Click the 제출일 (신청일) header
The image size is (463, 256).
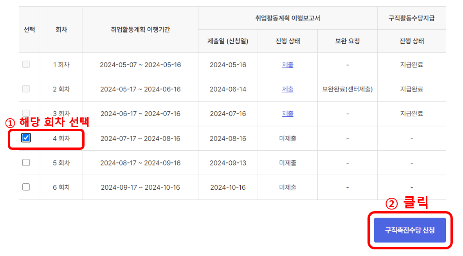(x=228, y=41)
